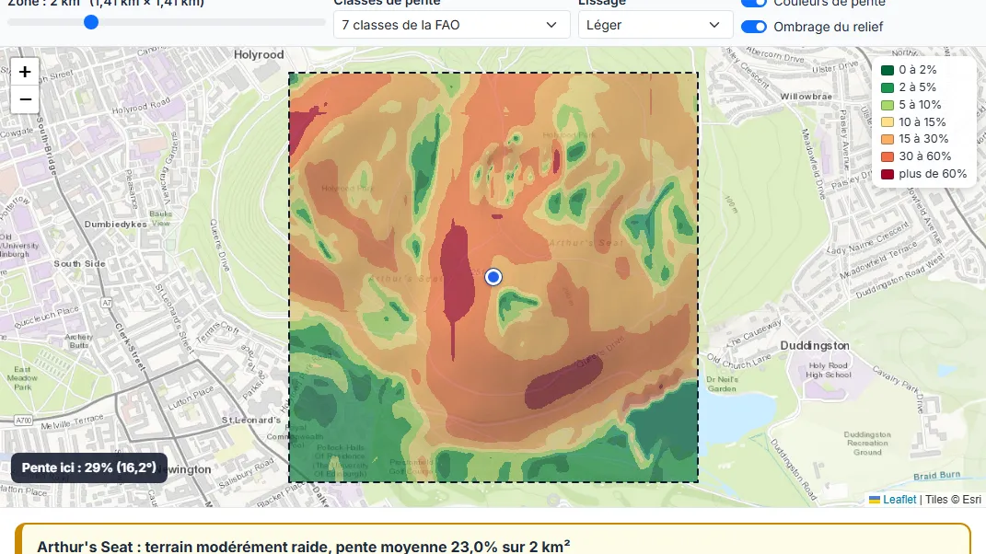Viewport: 986px width, 554px height.
Task: Toggle the Ombrage du relief switch
Action: 753,27
